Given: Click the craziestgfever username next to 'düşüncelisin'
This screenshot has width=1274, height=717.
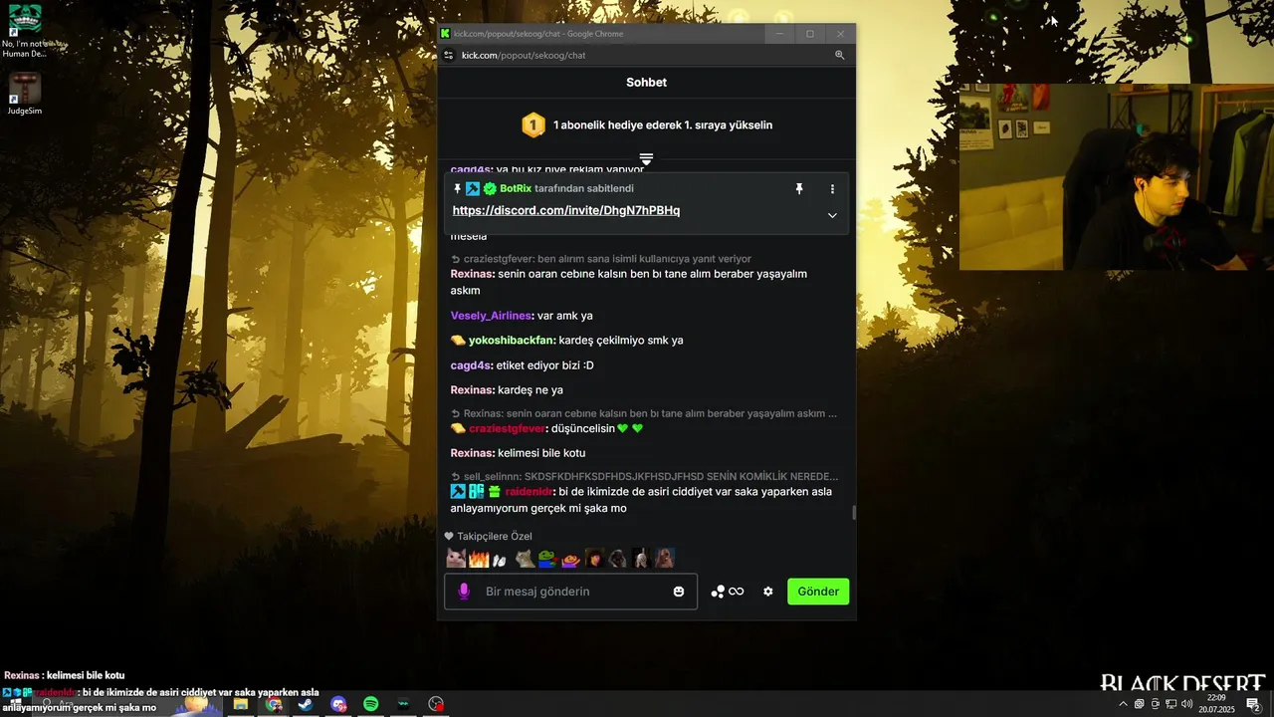Looking at the screenshot, I should [508, 429].
